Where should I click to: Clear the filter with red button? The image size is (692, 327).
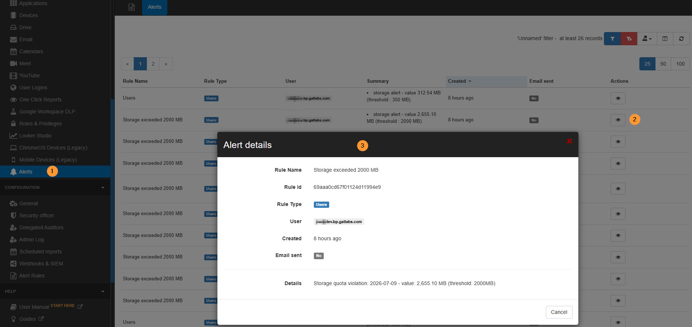tap(629, 39)
